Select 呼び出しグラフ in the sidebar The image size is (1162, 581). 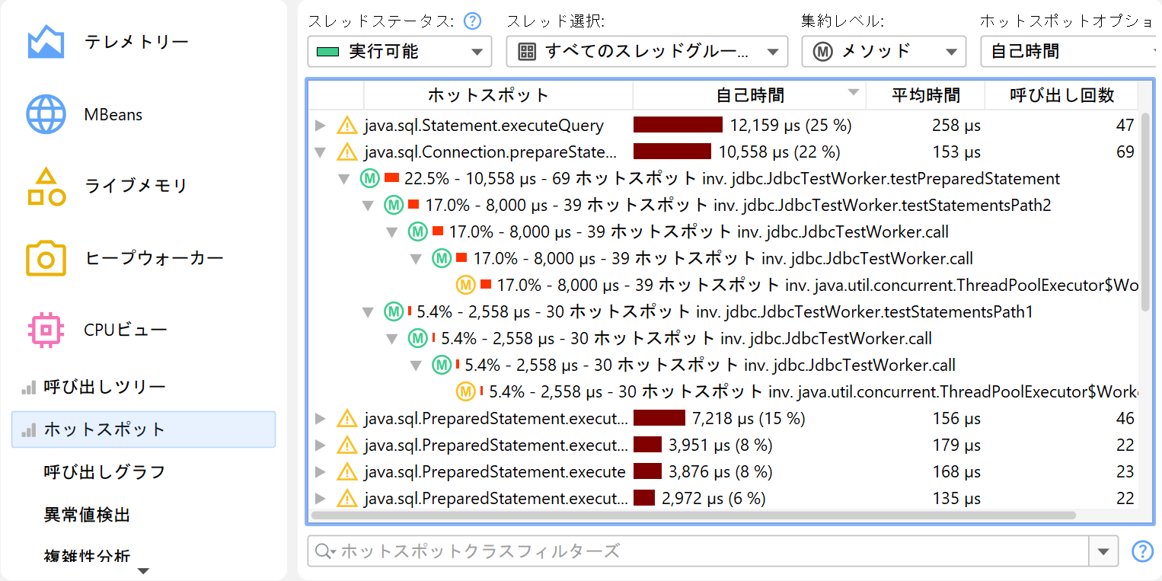[x=104, y=472]
